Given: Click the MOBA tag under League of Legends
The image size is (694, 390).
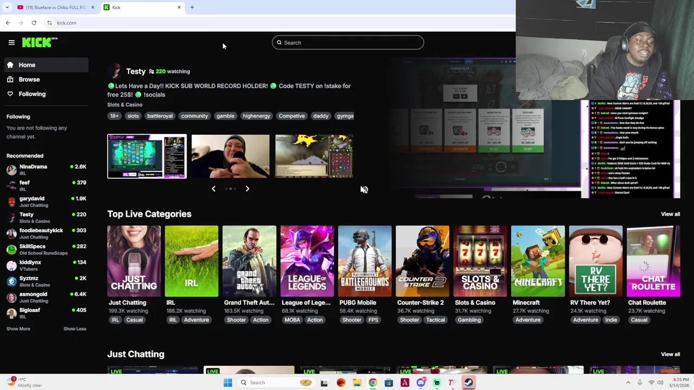Looking at the screenshot, I should tap(292, 320).
